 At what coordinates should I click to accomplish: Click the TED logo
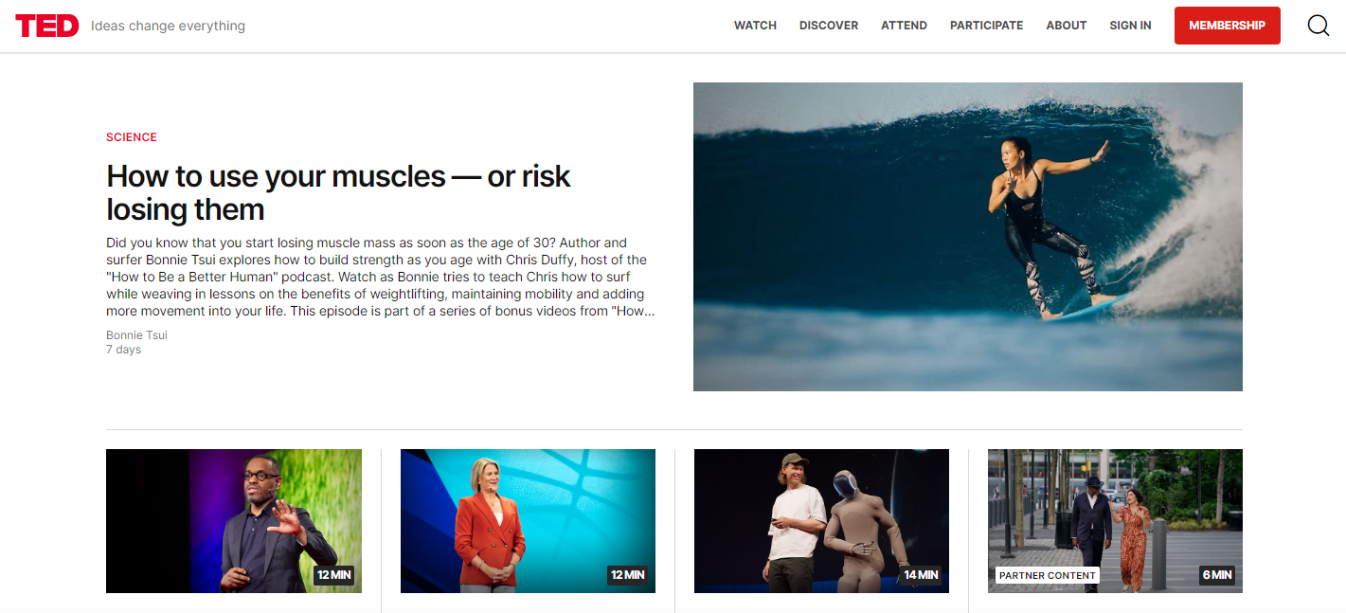click(46, 26)
